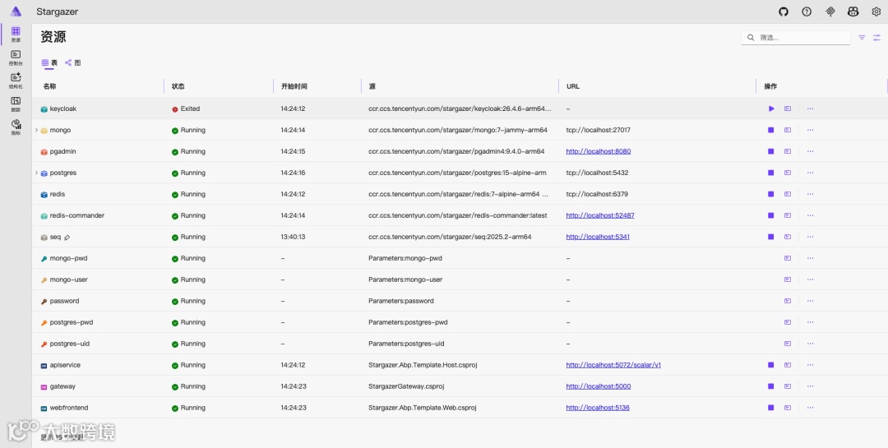Open the resource filter options icon

click(x=862, y=38)
